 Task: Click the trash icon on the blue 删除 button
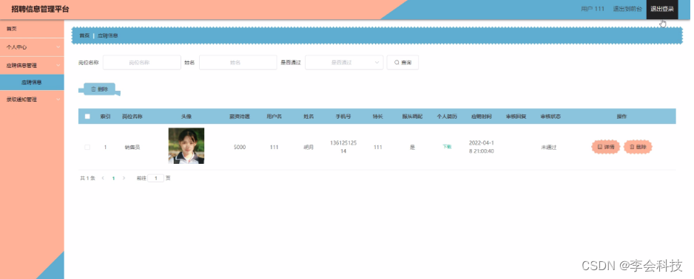coord(93,89)
